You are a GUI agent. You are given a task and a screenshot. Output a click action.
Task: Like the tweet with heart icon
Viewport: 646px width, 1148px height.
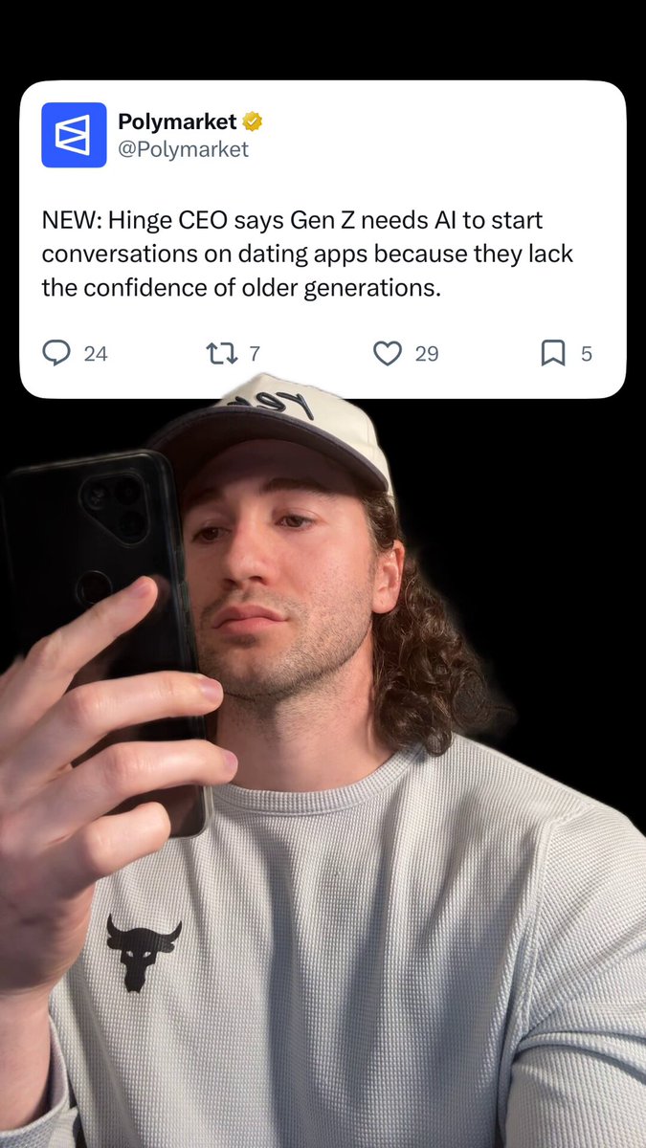[387, 354]
